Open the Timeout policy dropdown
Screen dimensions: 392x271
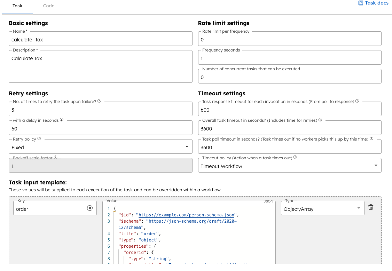(377, 165)
